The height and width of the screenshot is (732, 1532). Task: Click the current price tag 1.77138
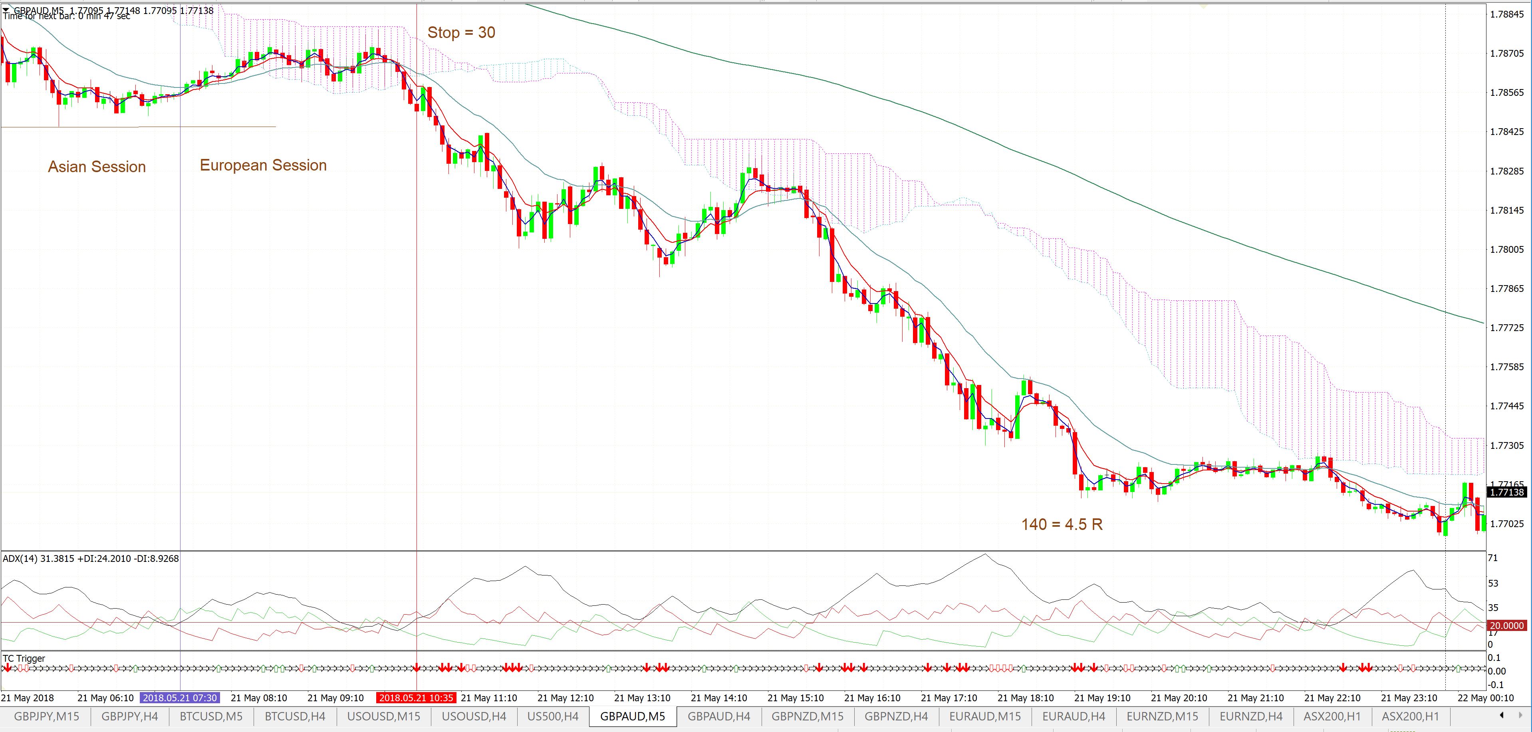(x=1507, y=492)
